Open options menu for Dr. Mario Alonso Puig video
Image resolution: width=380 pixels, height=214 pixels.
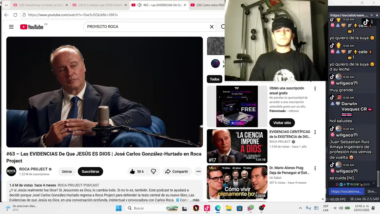coord(315,168)
